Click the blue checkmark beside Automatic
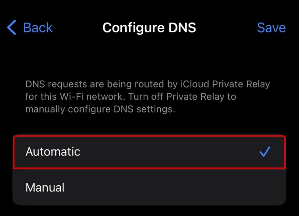This screenshot has width=299, height=216. pos(265,152)
